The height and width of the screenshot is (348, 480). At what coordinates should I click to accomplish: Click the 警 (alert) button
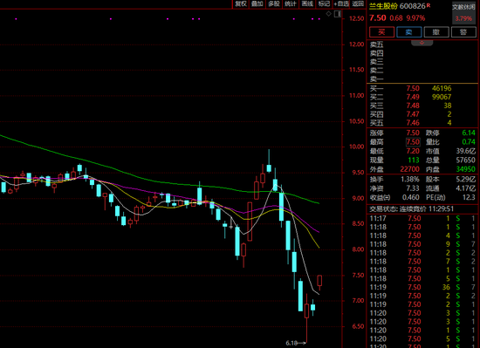pos(463,32)
